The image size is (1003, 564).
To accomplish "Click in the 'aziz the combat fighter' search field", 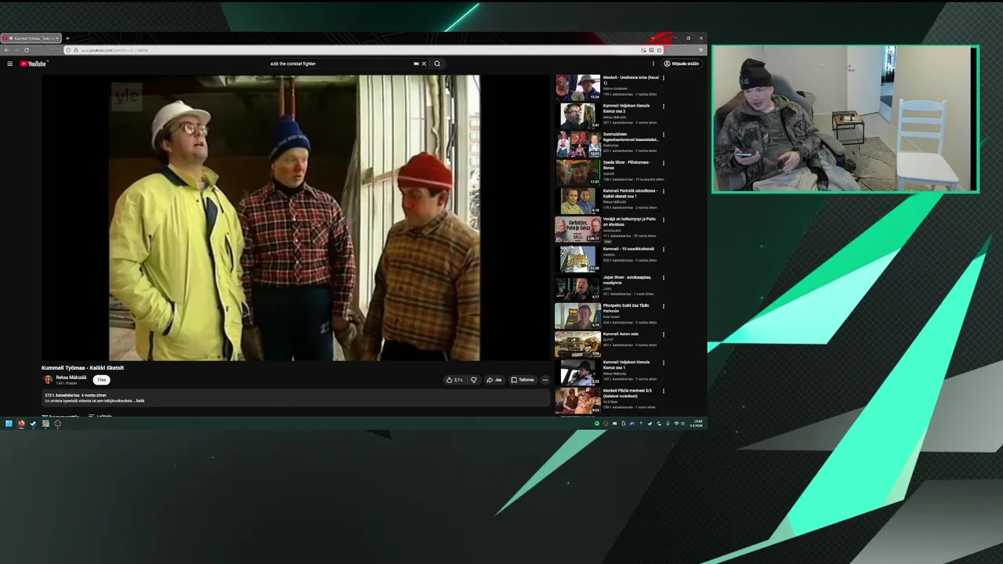I will 341,63.
